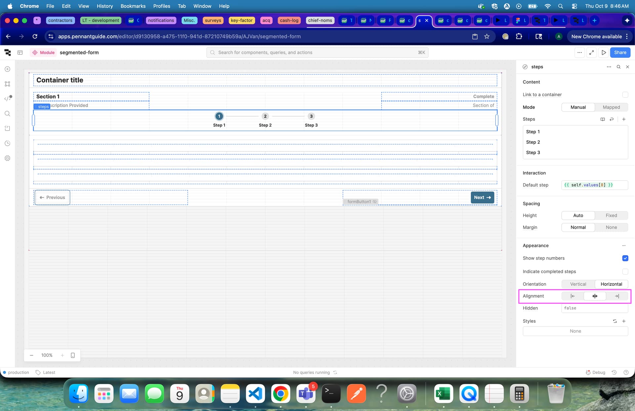Open the history clock icon in left sidebar
This screenshot has width=635, height=411.
(x=8, y=143)
